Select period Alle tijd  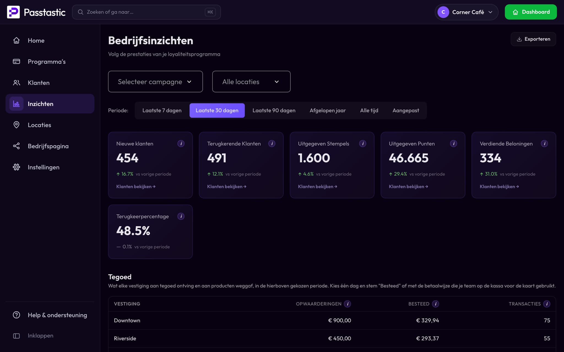[x=369, y=111]
